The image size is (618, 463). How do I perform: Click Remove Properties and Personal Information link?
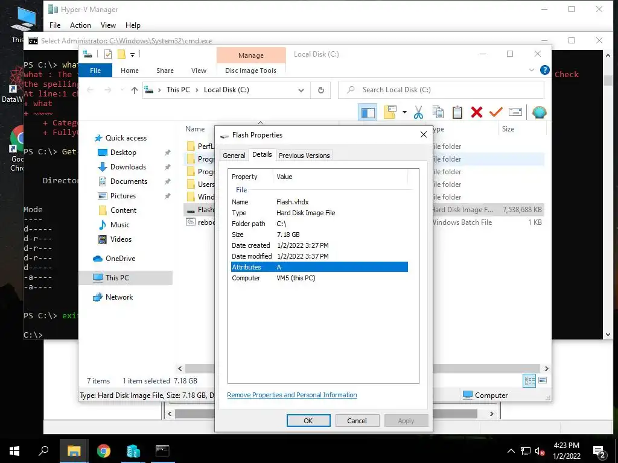[292, 395]
